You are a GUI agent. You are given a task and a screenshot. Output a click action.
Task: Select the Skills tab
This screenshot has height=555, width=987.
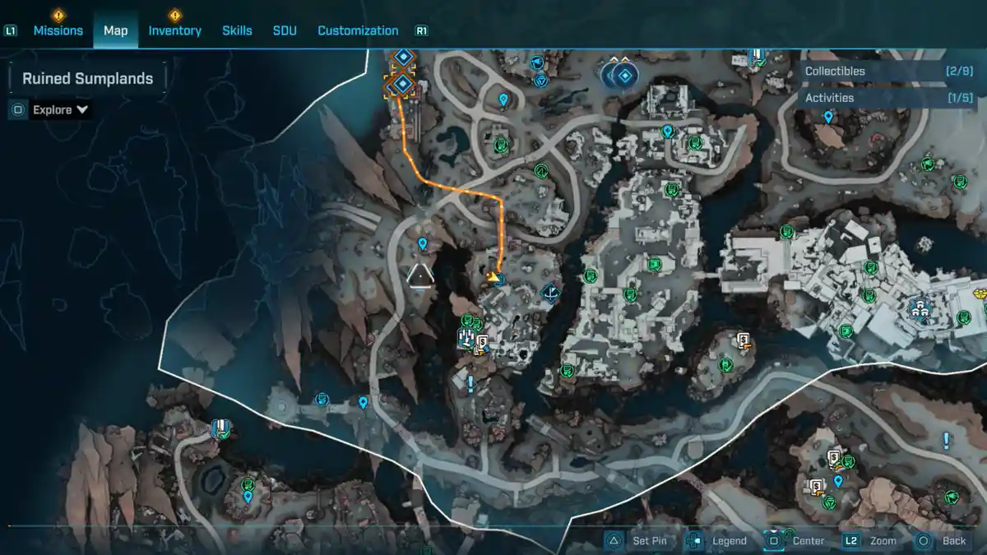[237, 30]
